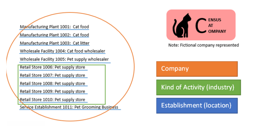Open Service Establishment 1011 Pet Grooming Business
This screenshot has height=126, width=258.
[x=69, y=107]
